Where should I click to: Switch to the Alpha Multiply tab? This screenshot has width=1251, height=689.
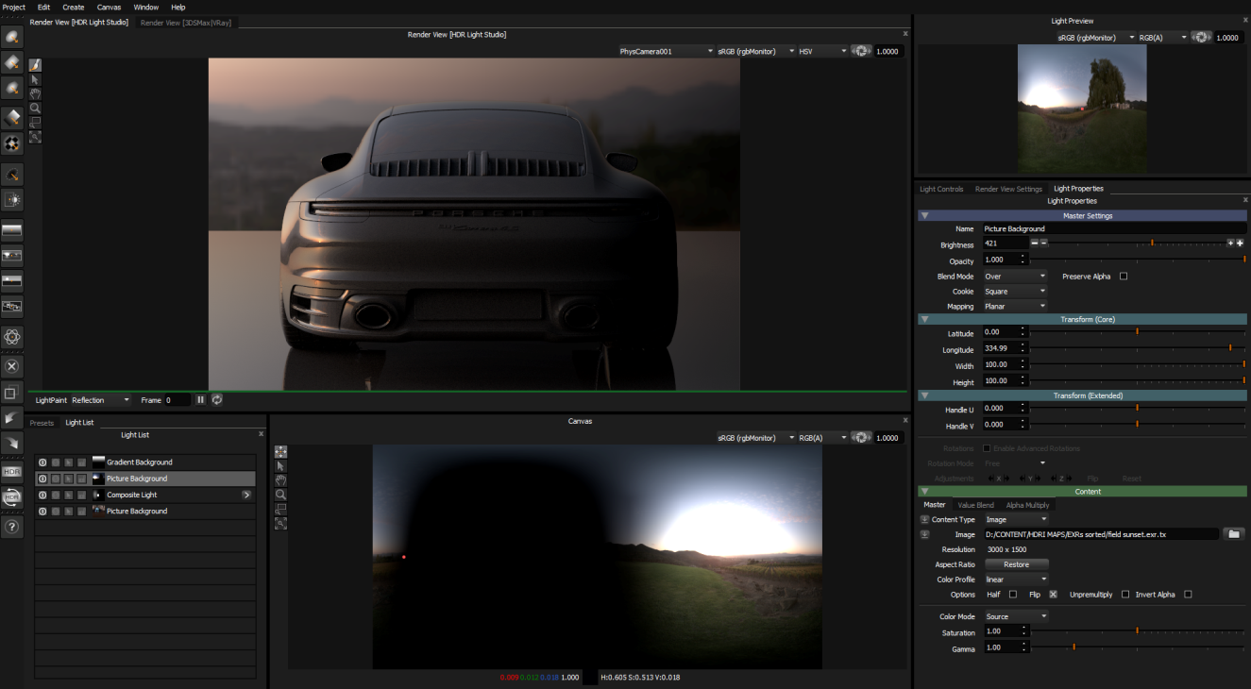1027,505
